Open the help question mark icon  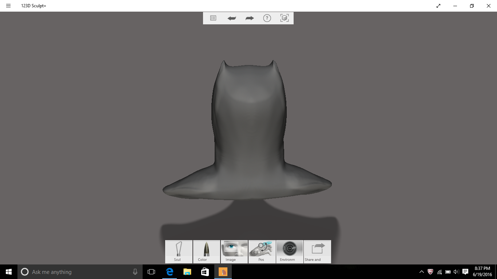(267, 18)
